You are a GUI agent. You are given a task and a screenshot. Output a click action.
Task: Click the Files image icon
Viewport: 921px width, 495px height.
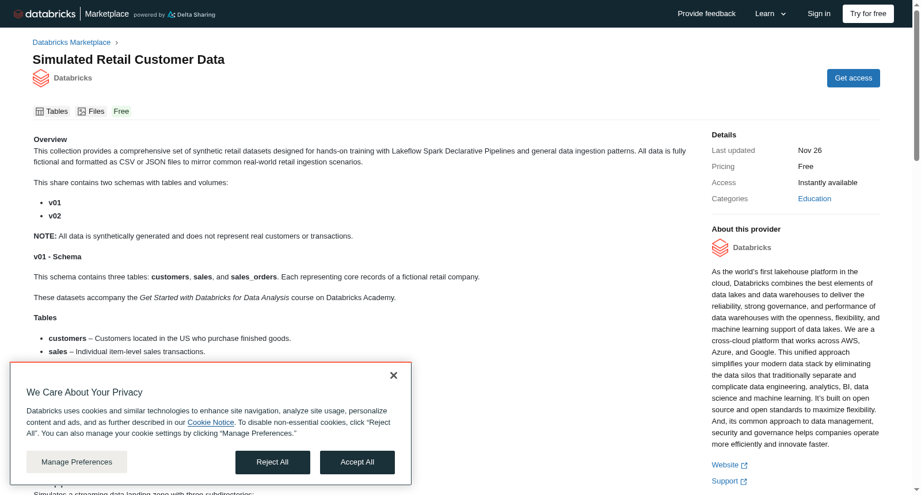[x=82, y=112]
